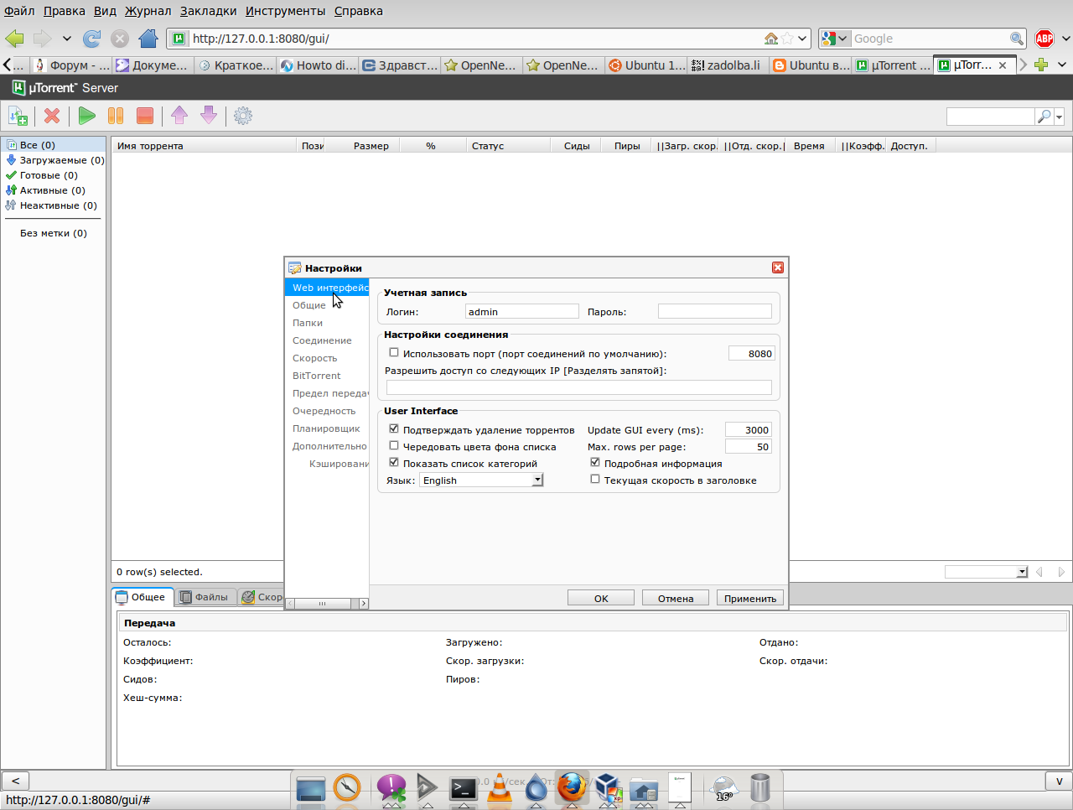This screenshot has height=810, width=1073.
Task: Open terminal from the dock
Action: pyautogui.click(x=464, y=788)
